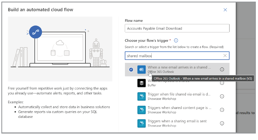Click into the trigger search box

[174, 56]
